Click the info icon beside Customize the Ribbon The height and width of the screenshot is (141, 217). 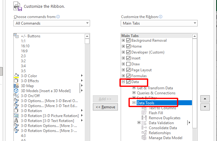160,17
